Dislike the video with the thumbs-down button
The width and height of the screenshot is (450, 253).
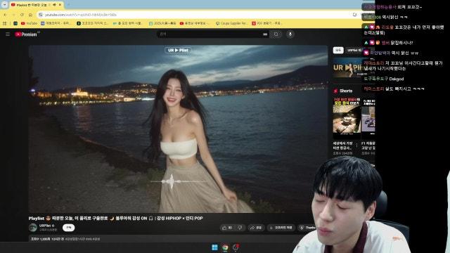240,228
